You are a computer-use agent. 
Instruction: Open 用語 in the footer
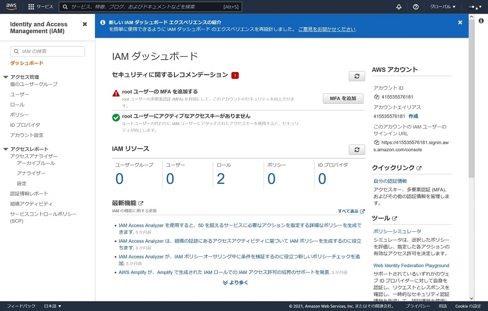(442, 306)
